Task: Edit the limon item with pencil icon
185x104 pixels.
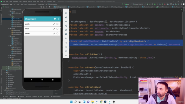Action: click(x=54, y=29)
